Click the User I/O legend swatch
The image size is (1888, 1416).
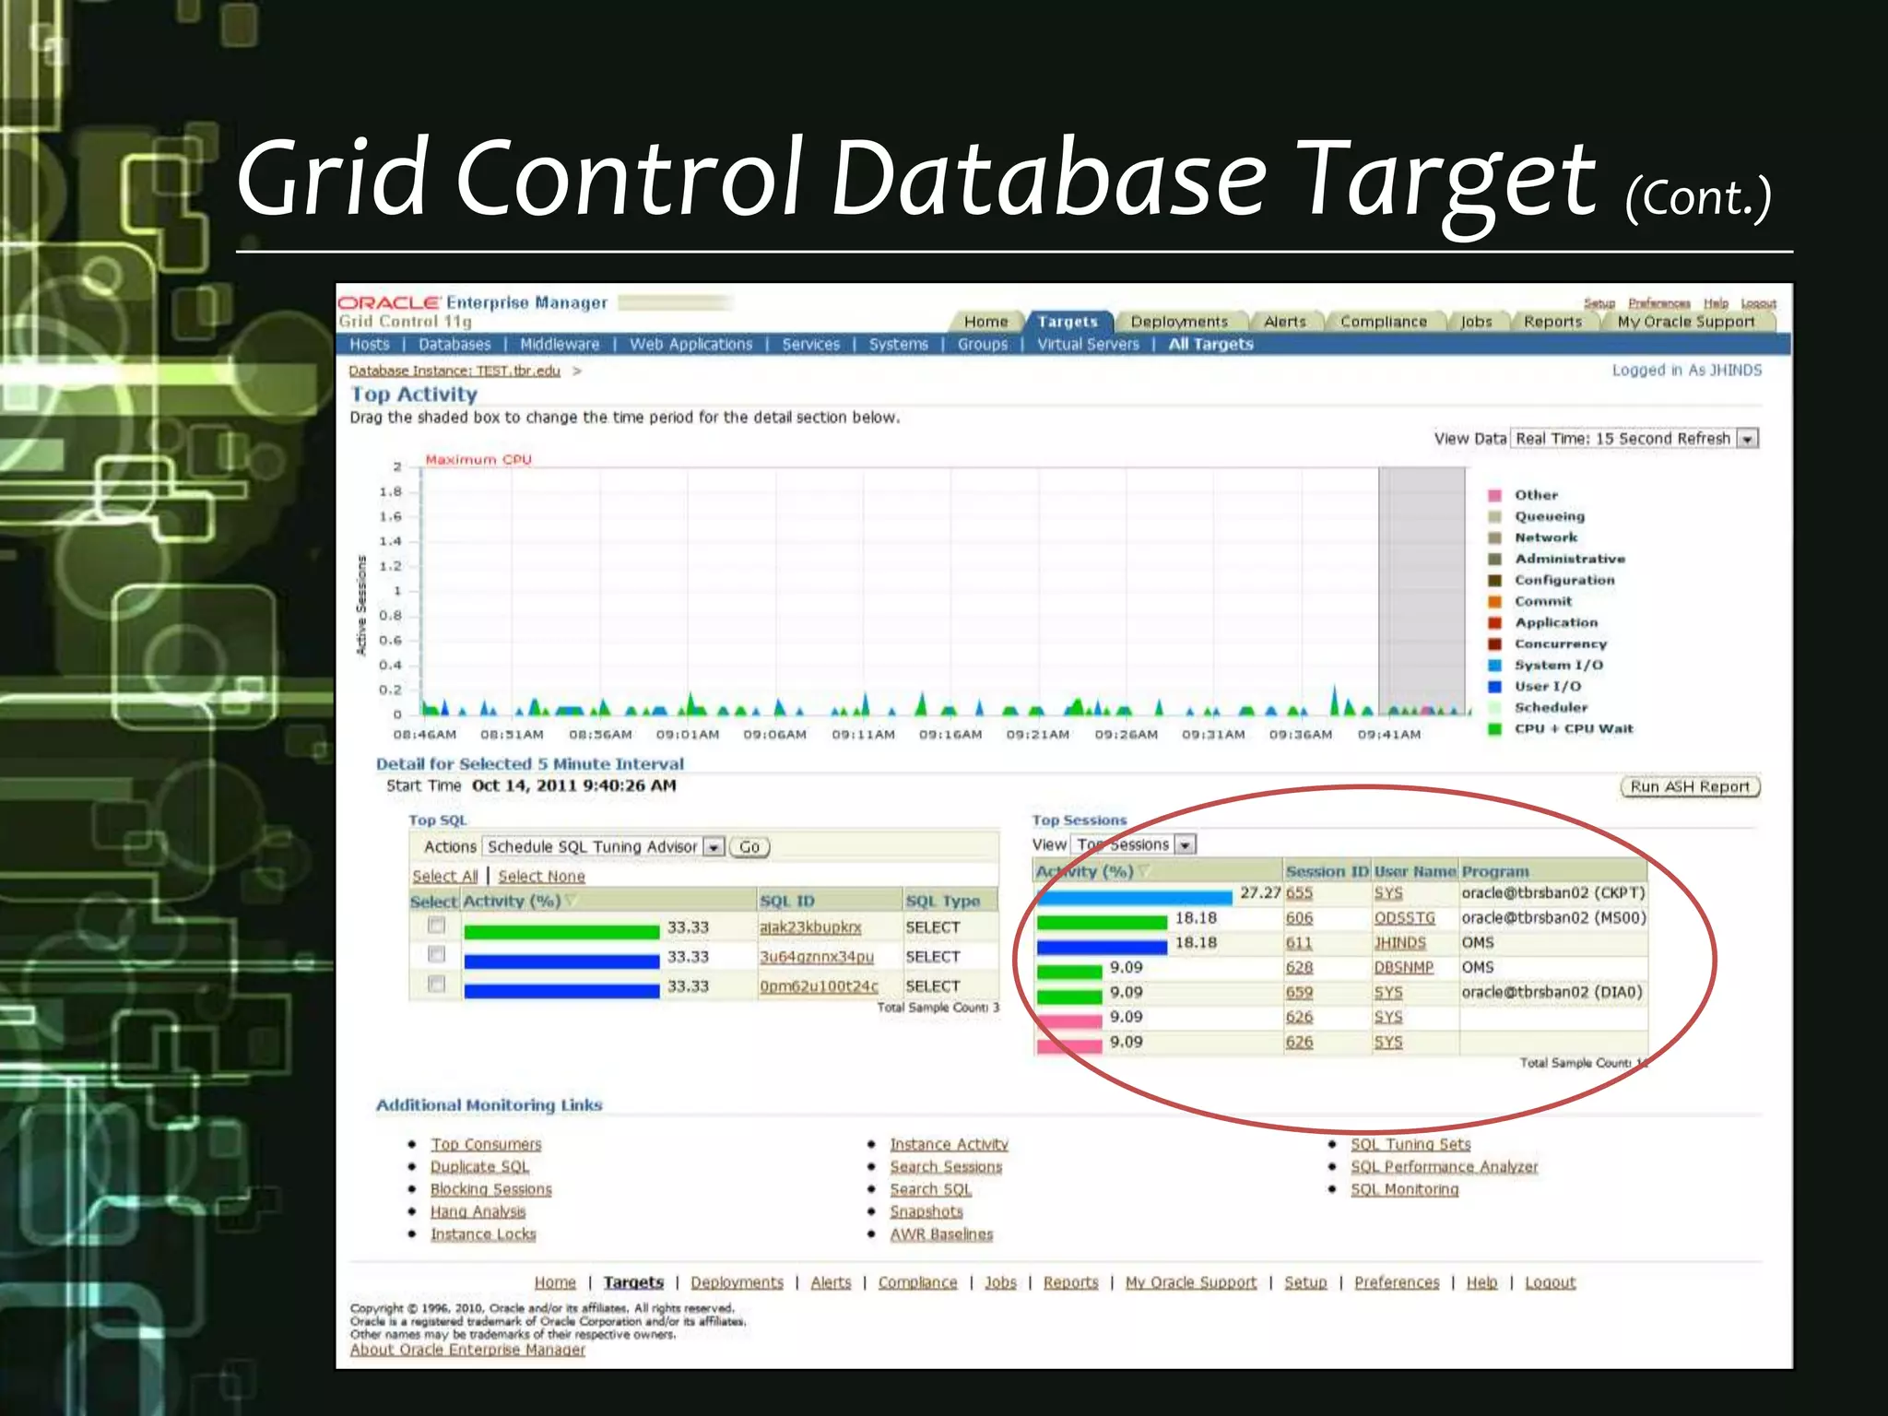tap(1495, 687)
